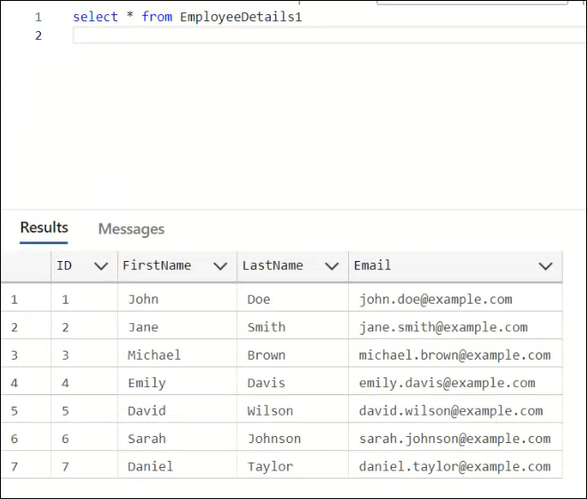Open the ID column dropdown arrow
Viewport: 587px width, 499px height.
click(101, 266)
